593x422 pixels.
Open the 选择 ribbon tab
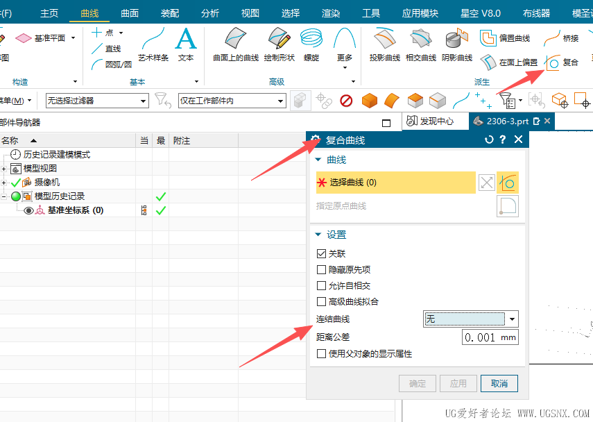(x=291, y=13)
